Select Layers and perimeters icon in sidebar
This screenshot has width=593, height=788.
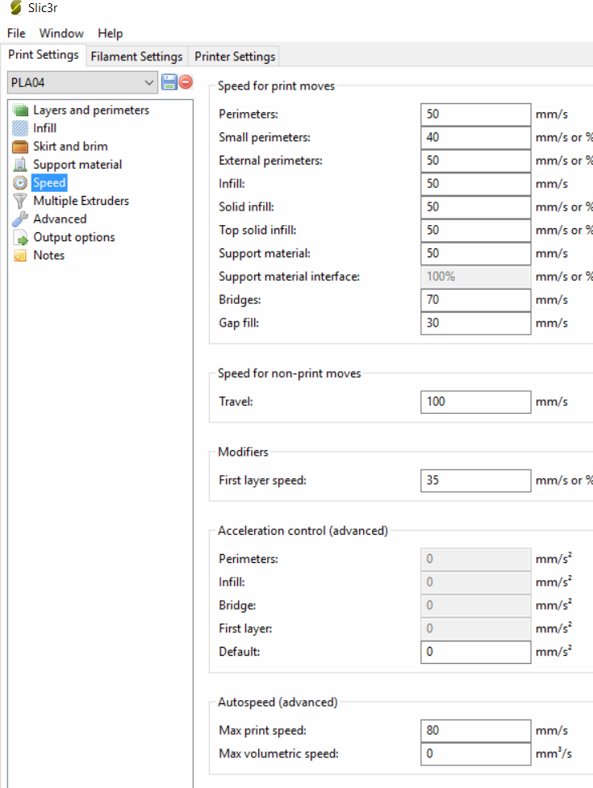(x=20, y=110)
